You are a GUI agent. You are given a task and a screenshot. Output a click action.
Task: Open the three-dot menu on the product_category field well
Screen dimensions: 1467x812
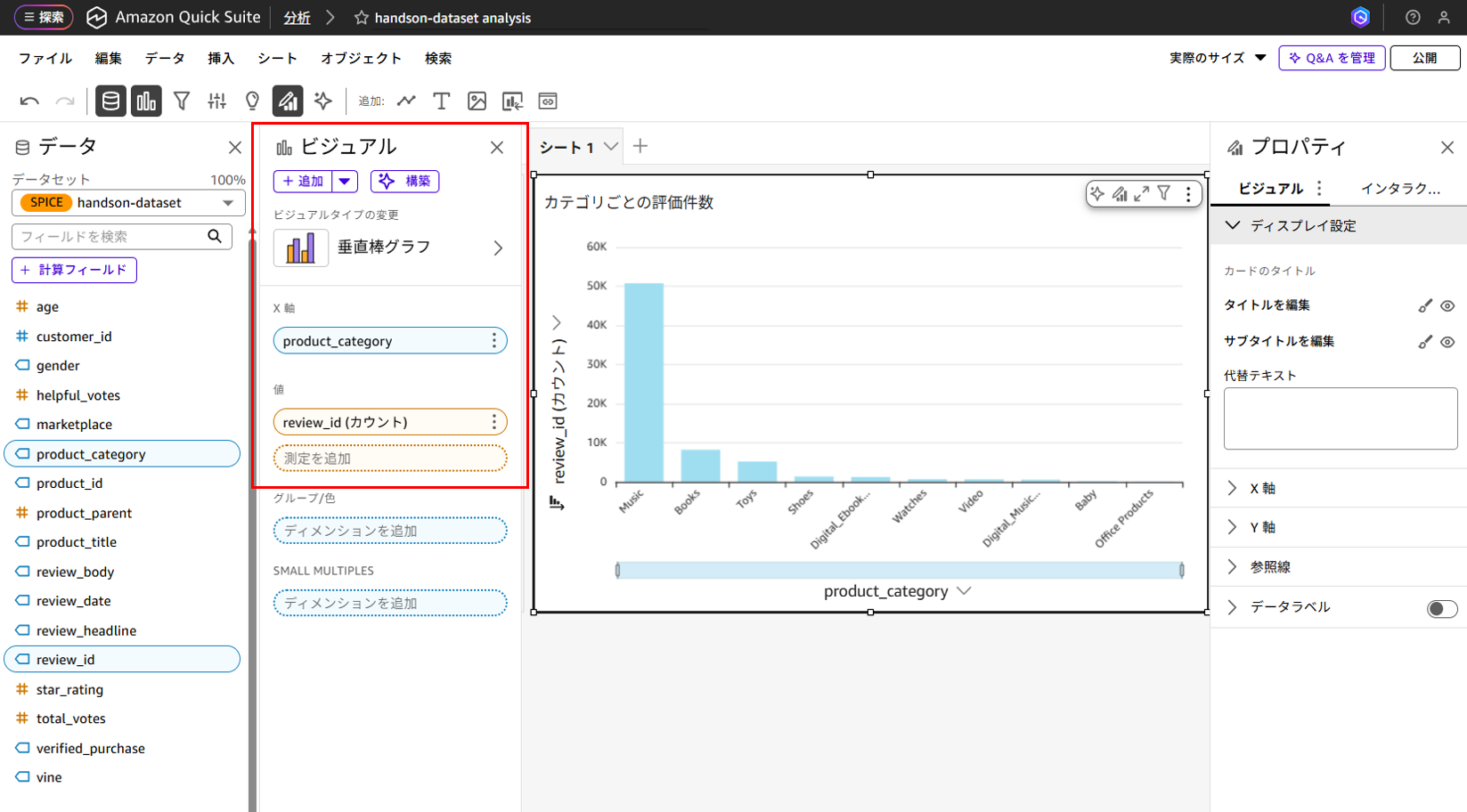pyautogui.click(x=494, y=341)
